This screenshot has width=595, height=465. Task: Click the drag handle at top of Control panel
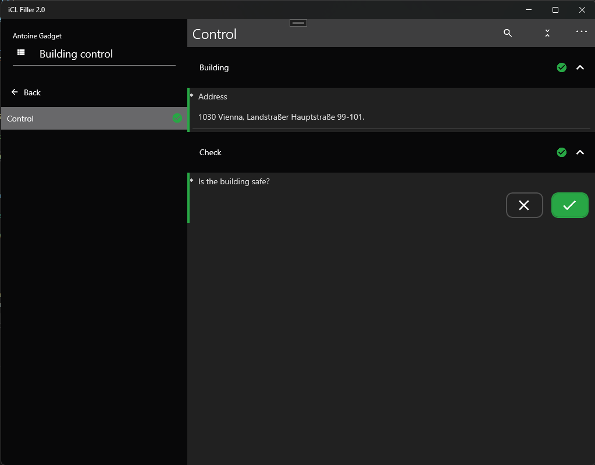[x=298, y=23]
